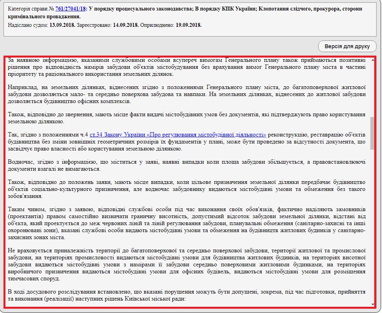This screenshot has height=313, width=382.
Task: Click paragraph starting 'Не враховується приналежність'
Action: coord(187,264)
